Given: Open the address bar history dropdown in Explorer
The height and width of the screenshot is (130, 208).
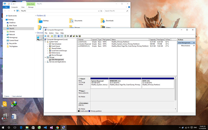Looking at the screenshot, I should [x=99, y=11].
